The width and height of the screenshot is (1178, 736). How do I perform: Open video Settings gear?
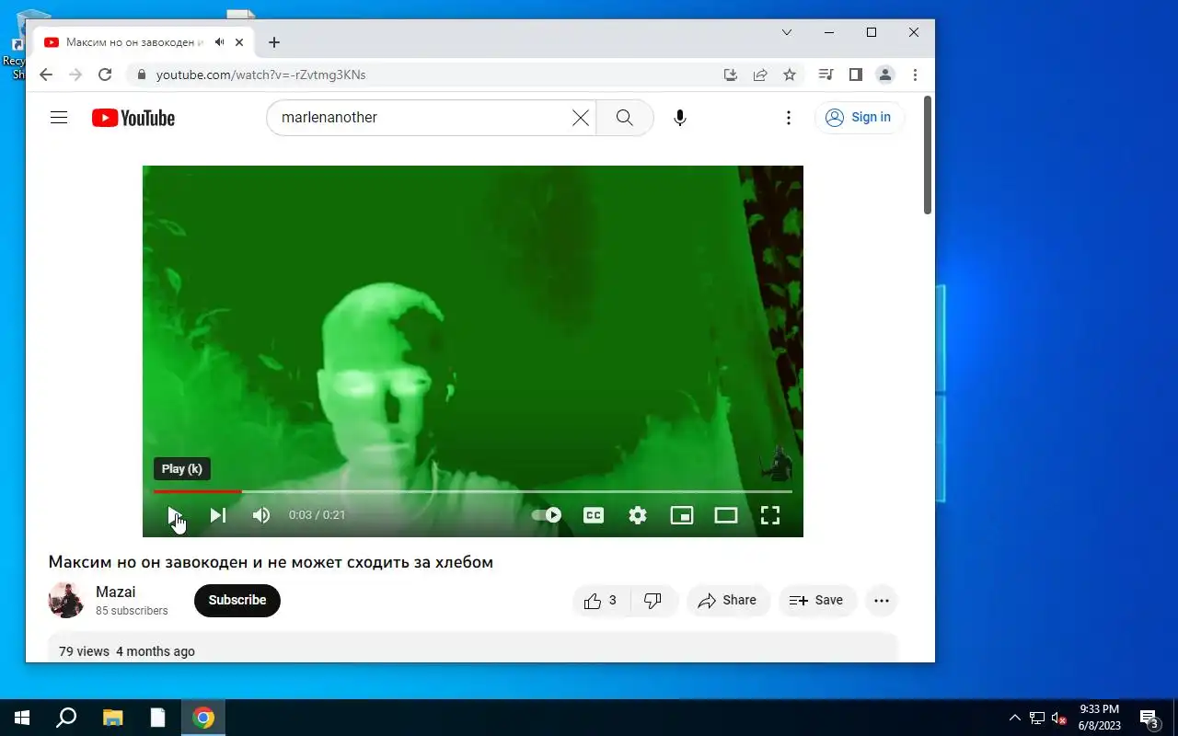(638, 515)
